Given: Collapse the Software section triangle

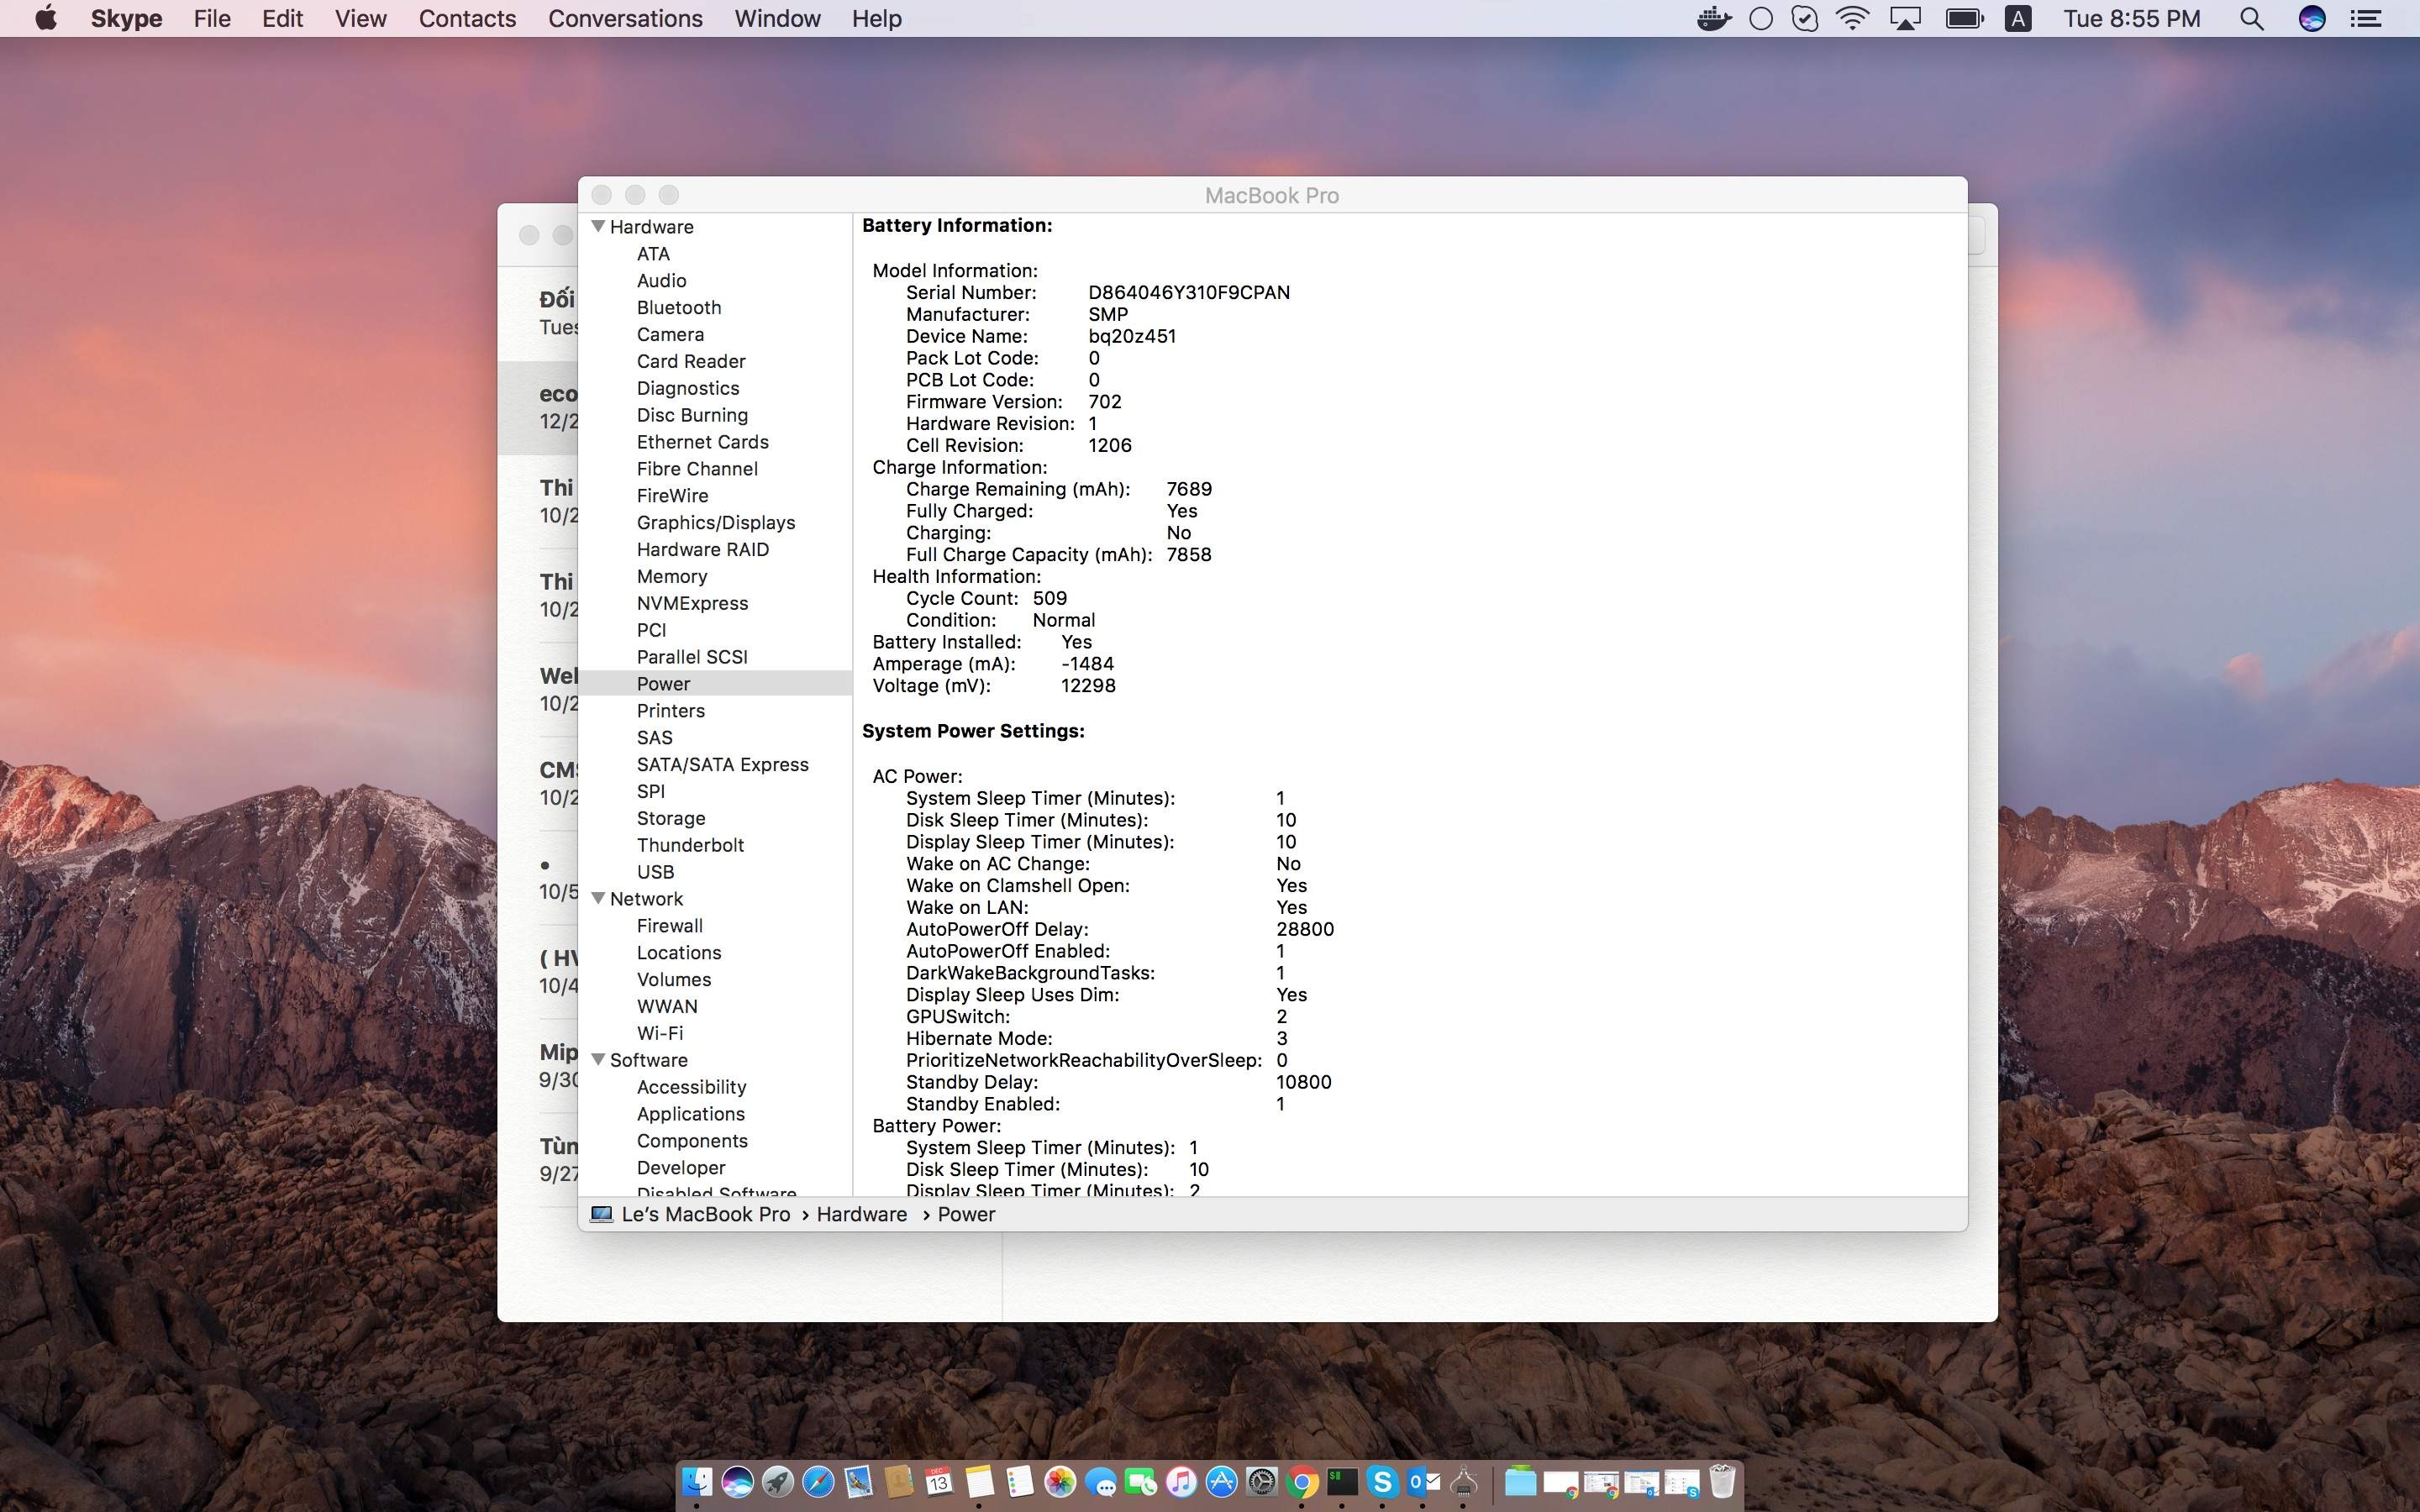Looking at the screenshot, I should click(598, 1059).
